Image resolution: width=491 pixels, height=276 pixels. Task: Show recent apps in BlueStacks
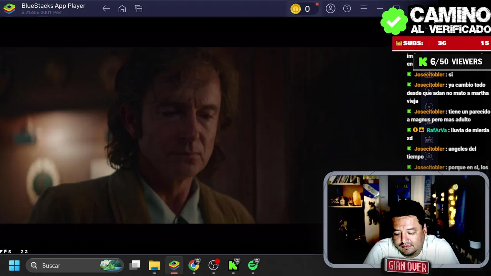(138, 9)
